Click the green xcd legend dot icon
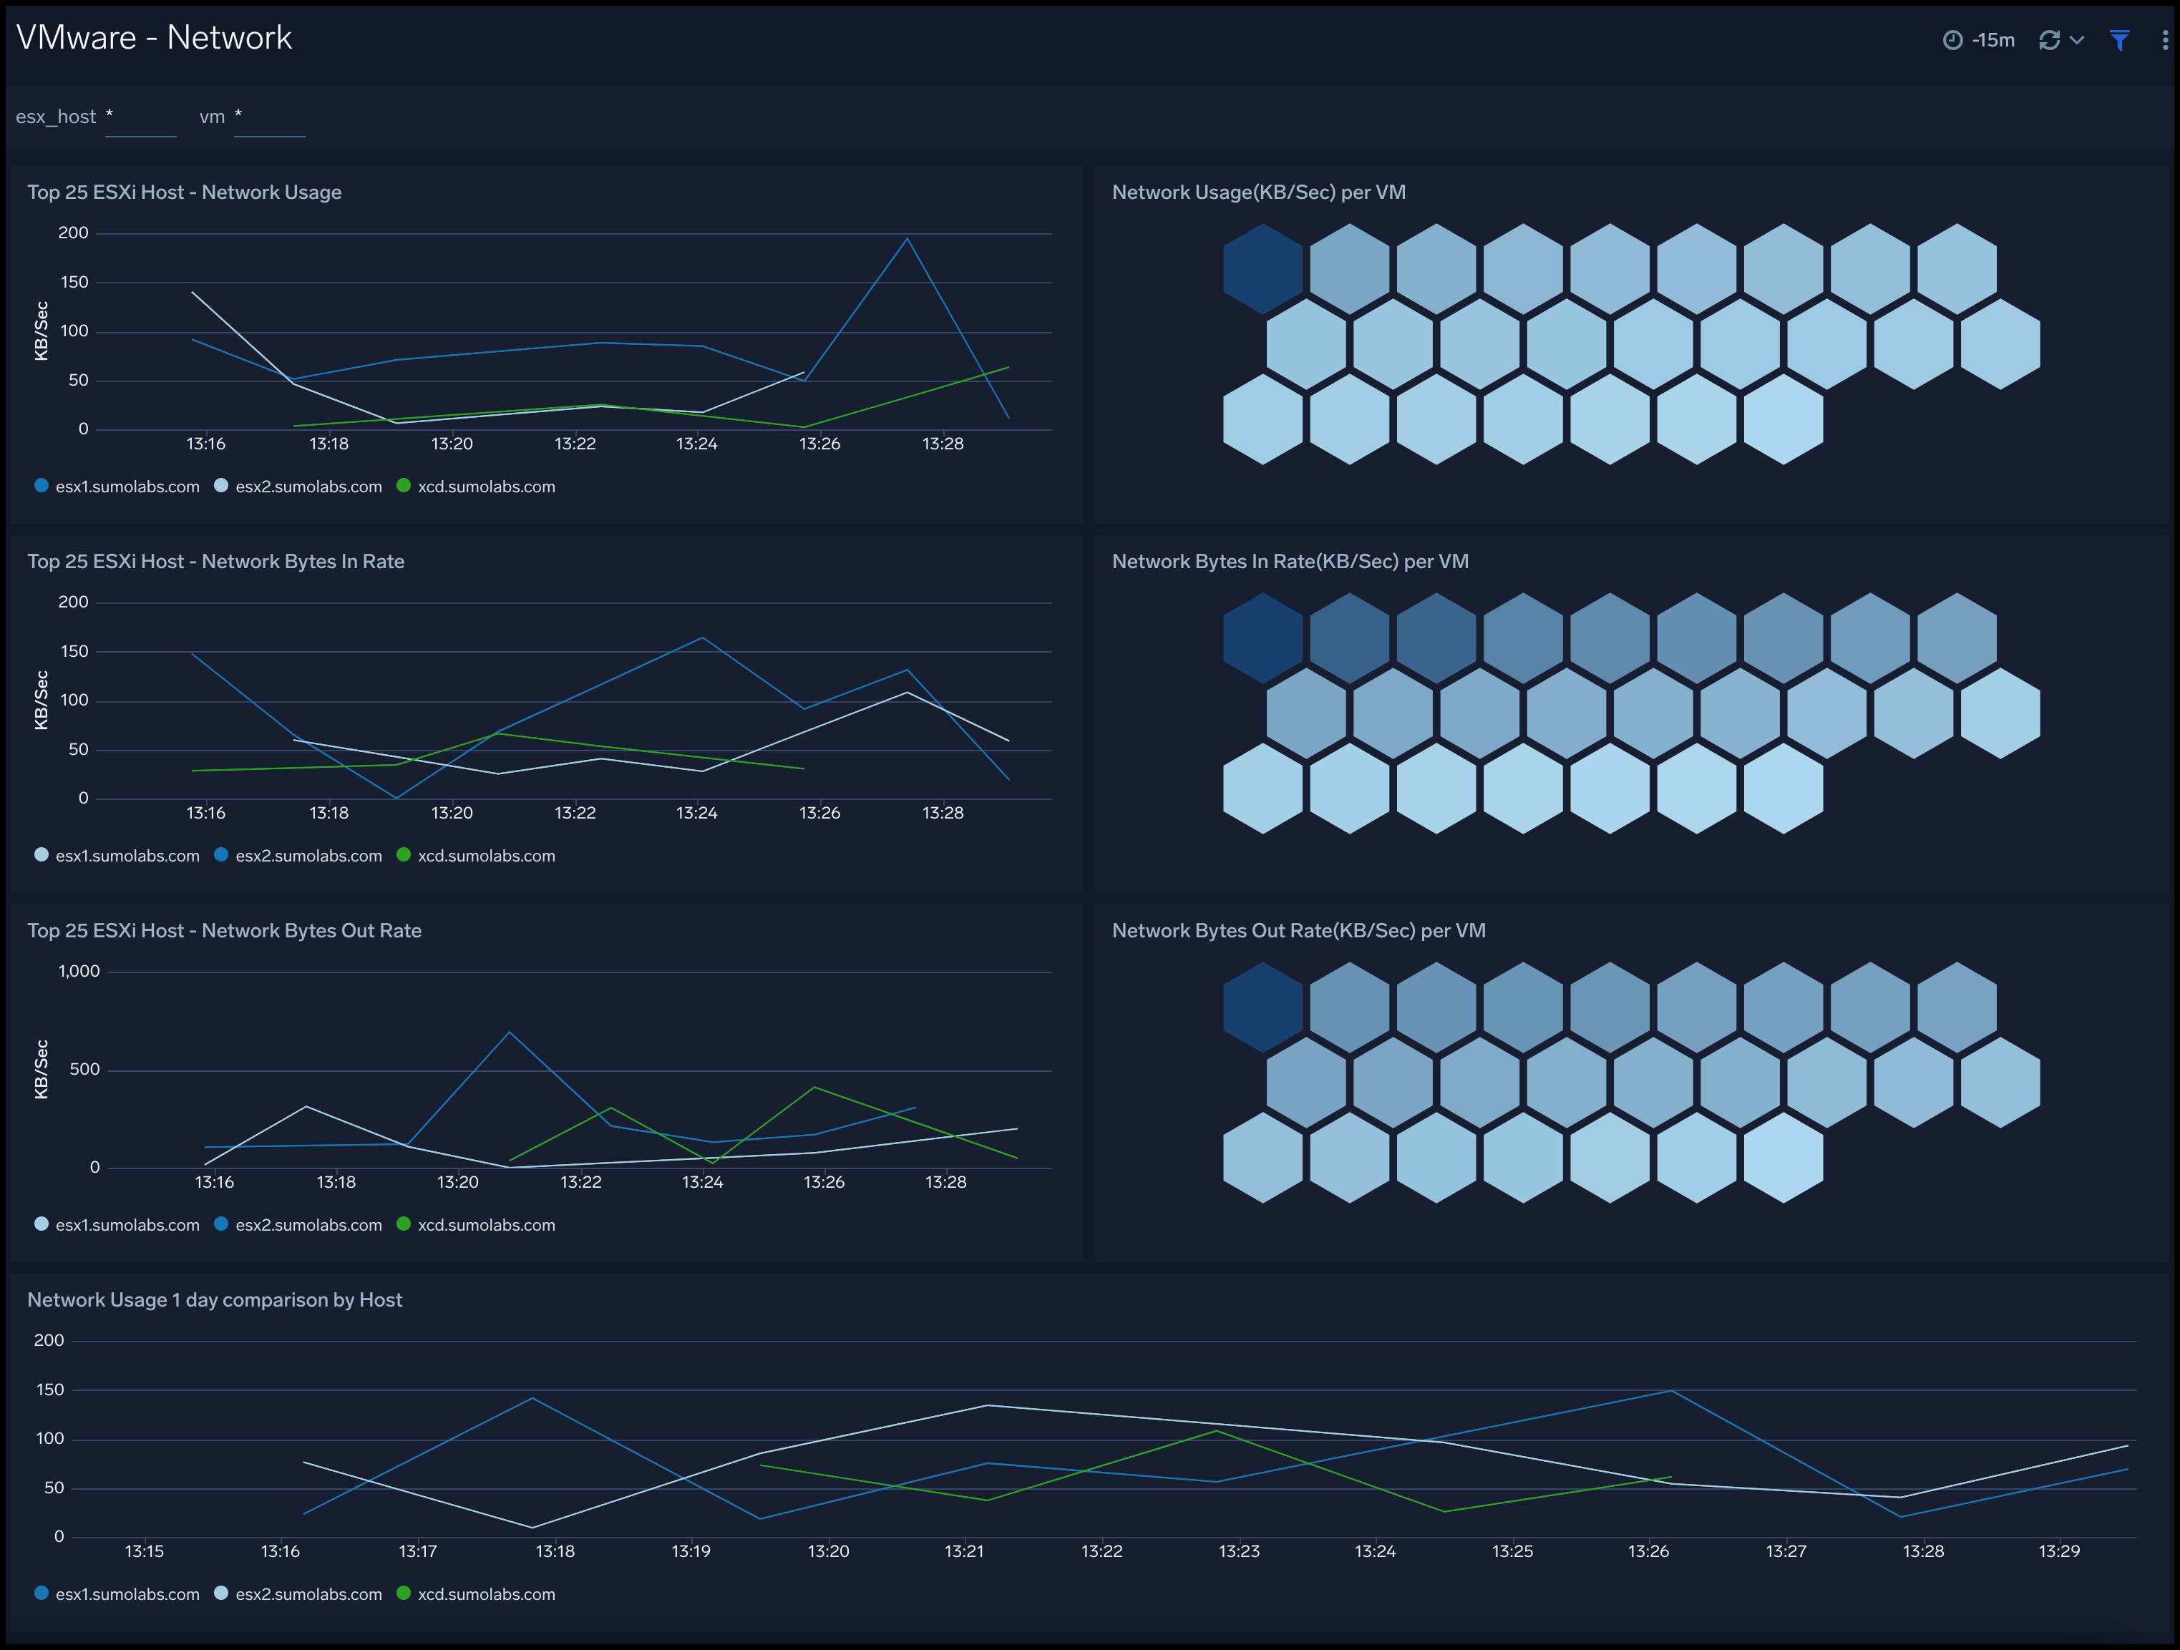This screenshot has height=1650, width=2180. pos(403,486)
